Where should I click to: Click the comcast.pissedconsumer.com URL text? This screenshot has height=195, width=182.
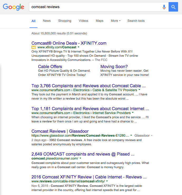coord(55,158)
